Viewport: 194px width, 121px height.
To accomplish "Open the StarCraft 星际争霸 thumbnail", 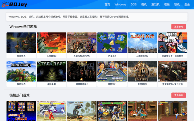I will coord(52,71).
